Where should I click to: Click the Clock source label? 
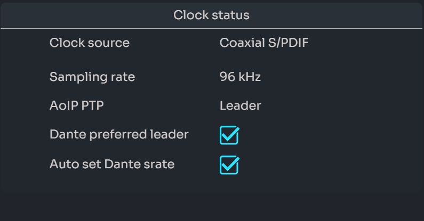pos(89,43)
